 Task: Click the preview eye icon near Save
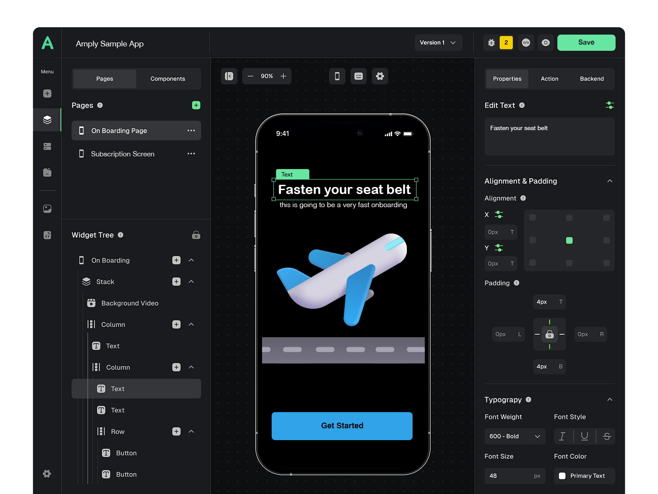546,42
